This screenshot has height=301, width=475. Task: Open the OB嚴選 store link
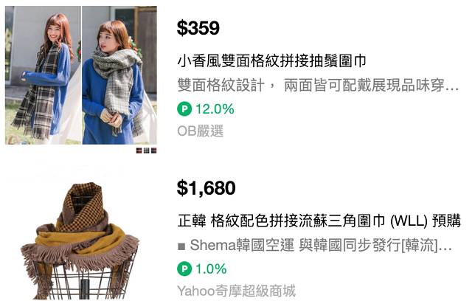pos(200,131)
